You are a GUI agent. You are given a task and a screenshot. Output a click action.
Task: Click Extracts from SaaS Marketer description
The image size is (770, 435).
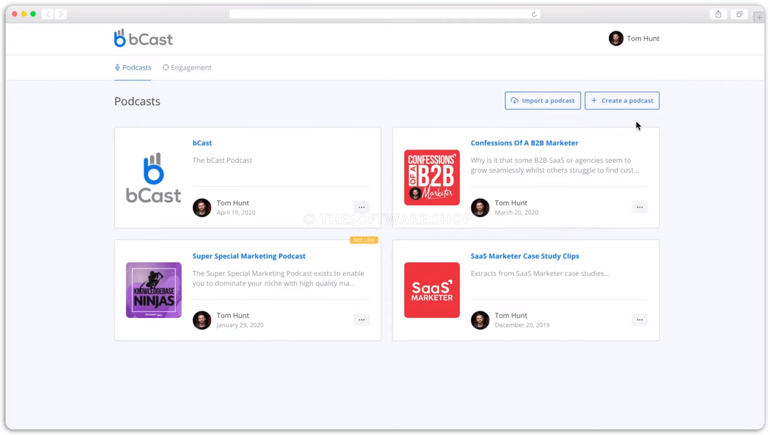(x=540, y=273)
